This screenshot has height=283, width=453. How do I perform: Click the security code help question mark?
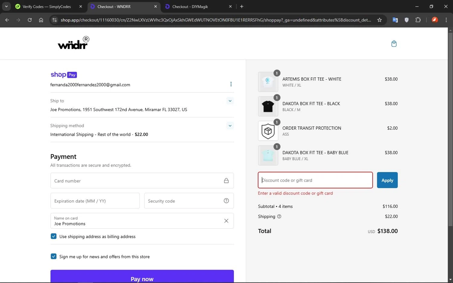[x=226, y=201]
